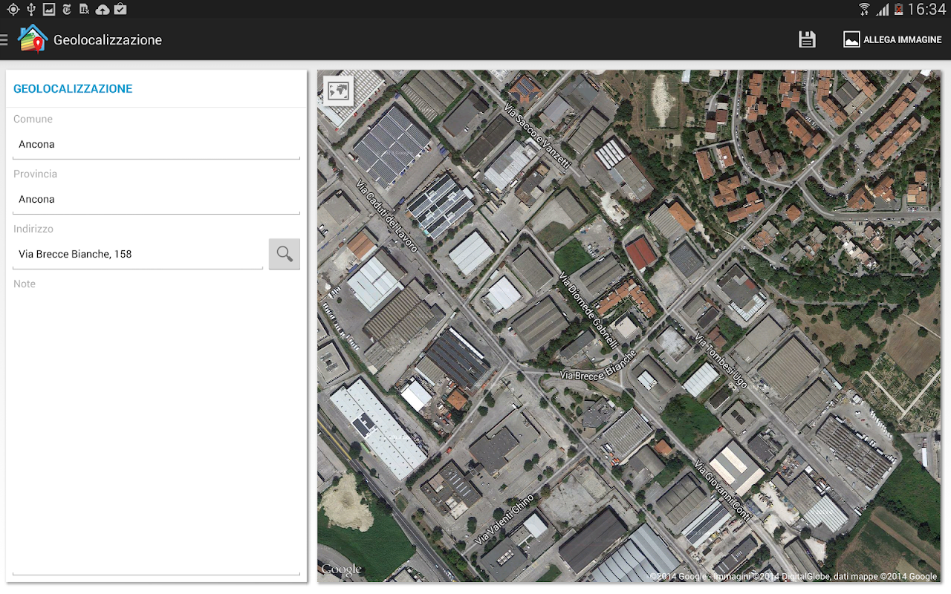The height and width of the screenshot is (594, 951).
Task: Tap the Wi-Fi signal status icon
Action: [864, 9]
